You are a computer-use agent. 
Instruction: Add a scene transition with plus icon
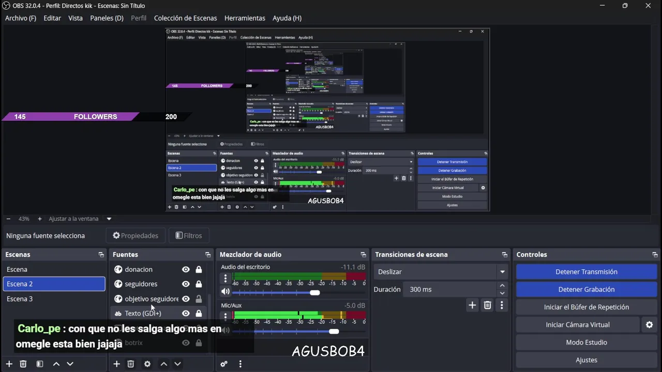coord(472,305)
